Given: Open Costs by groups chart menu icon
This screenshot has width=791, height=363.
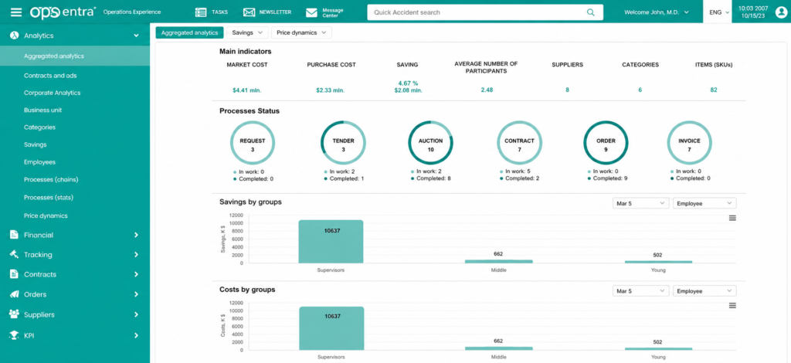Looking at the screenshot, I should click(x=732, y=306).
